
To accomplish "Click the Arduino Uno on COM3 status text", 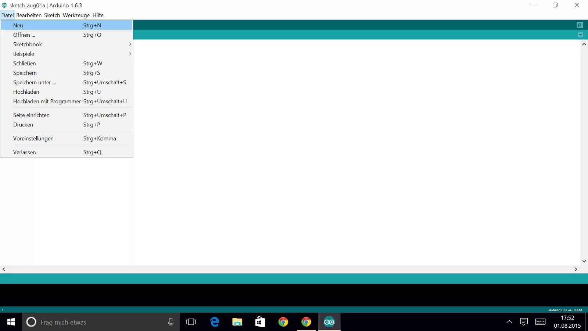I will [x=565, y=310].
